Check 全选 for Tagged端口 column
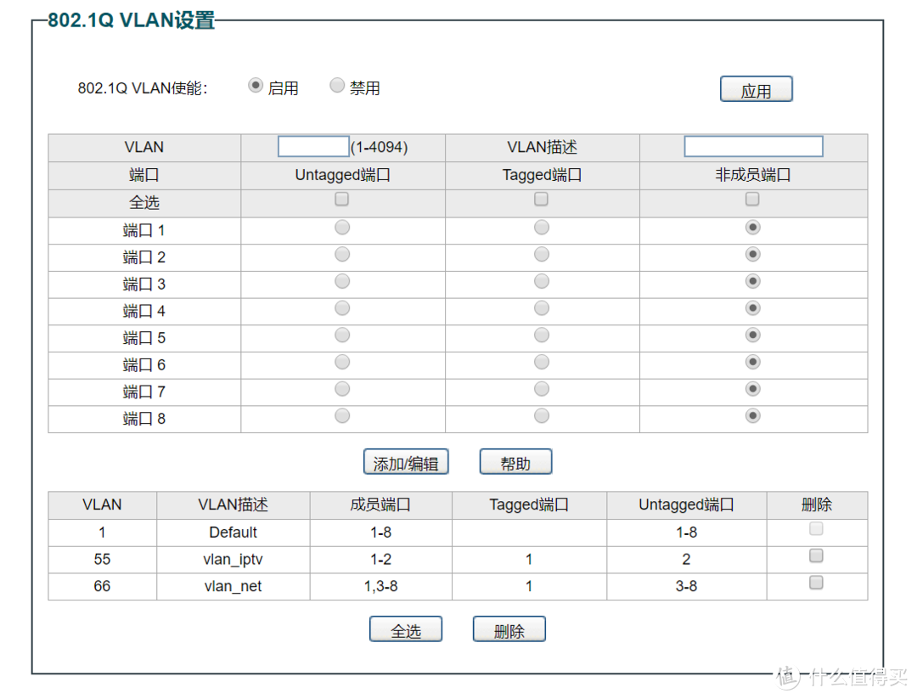Viewport: 917px width, 699px height. 542,200
